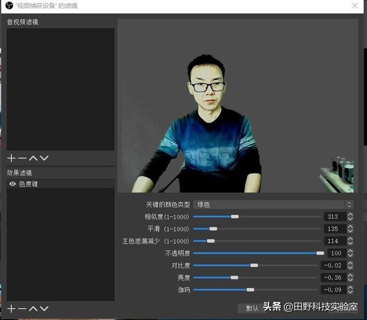
Task: Click the webcam preview image
Action: (237, 106)
